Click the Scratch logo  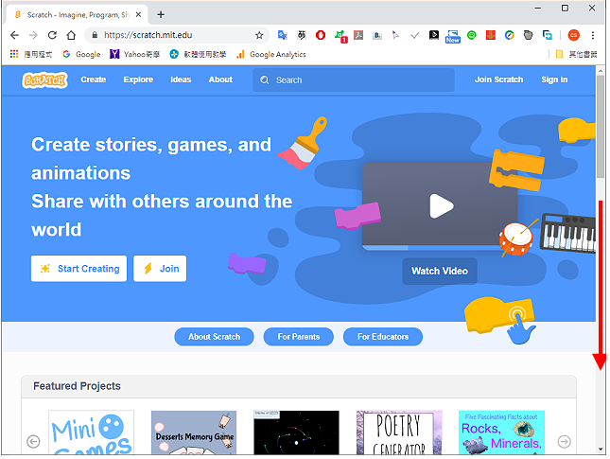[44, 79]
